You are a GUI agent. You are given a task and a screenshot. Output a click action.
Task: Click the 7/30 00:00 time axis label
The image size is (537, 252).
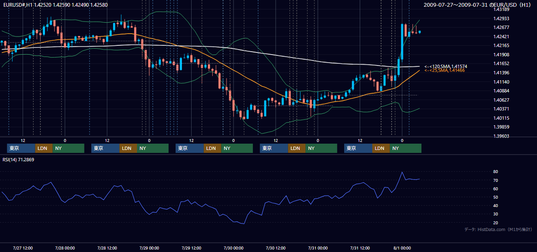tap(234, 248)
